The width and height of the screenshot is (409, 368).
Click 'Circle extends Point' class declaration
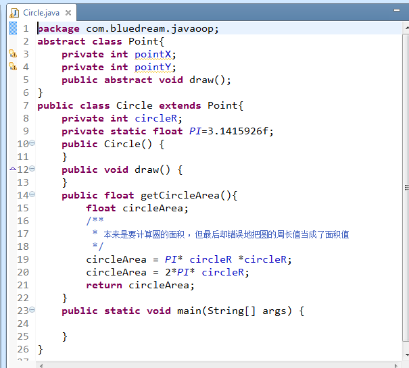click(x=176, y=105)
